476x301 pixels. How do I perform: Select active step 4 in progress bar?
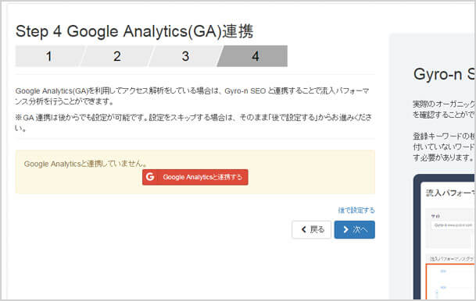click(253, 56)
